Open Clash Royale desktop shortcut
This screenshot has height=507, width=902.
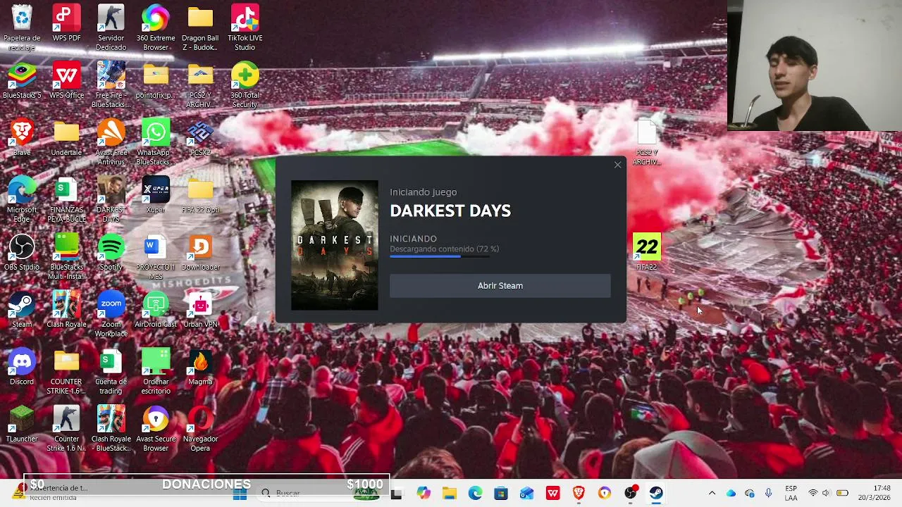tap(66, 310)
